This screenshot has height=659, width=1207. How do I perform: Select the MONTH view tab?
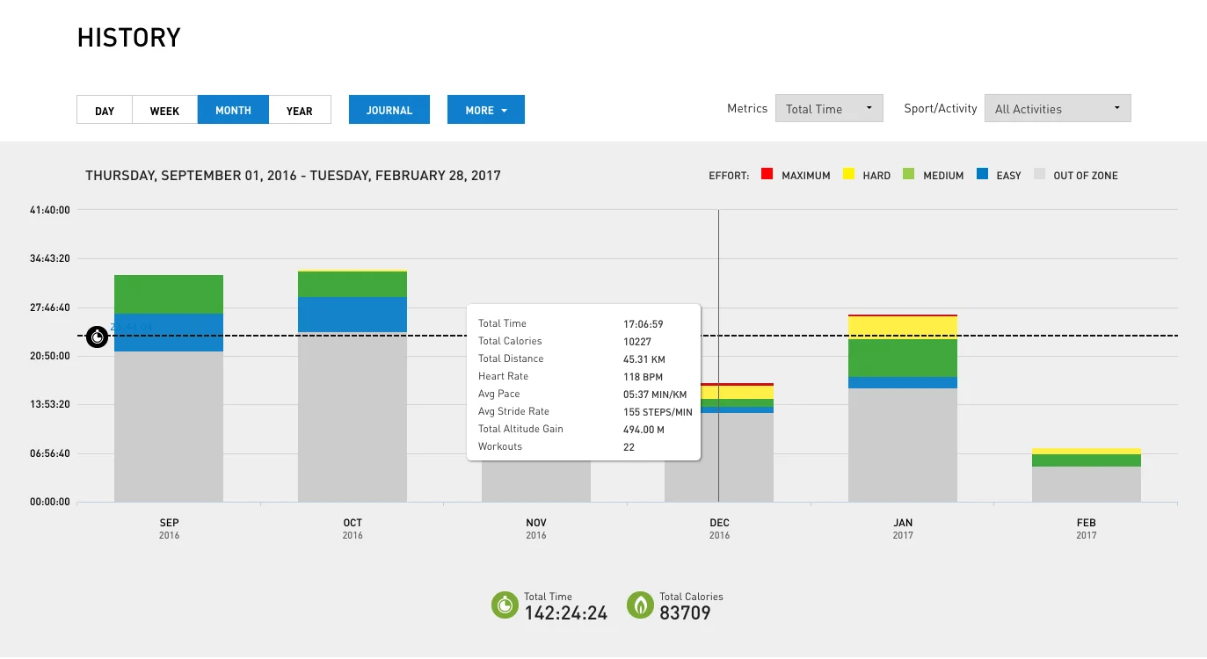pos(233,110)
